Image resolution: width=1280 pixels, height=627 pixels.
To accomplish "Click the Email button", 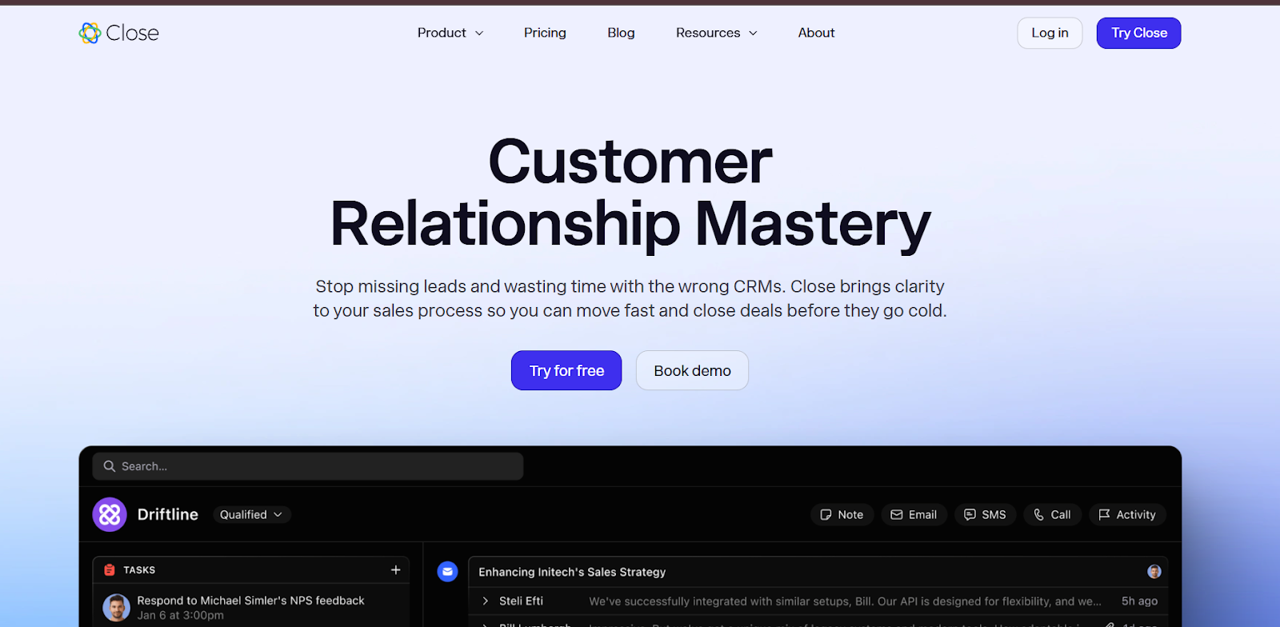I will point(914,514).
